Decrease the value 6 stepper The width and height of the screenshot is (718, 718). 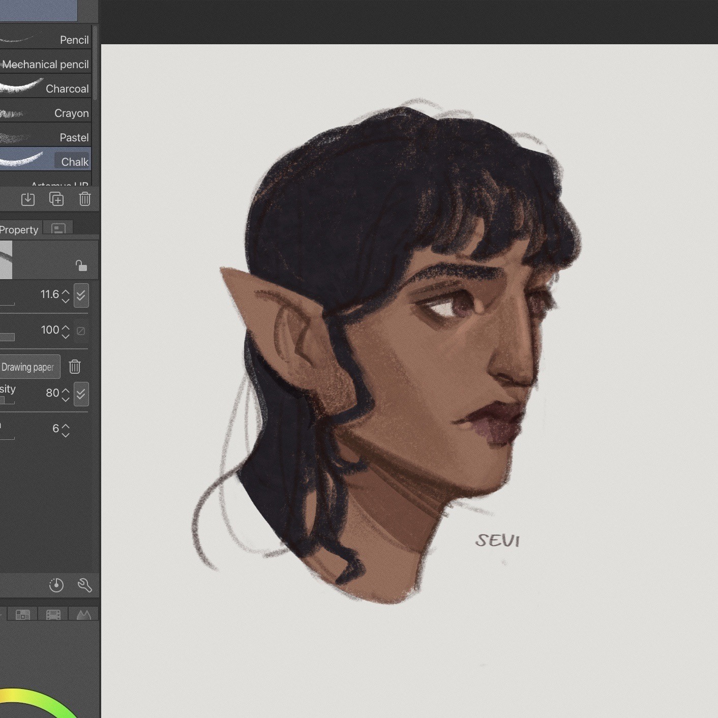coord(66,434)
